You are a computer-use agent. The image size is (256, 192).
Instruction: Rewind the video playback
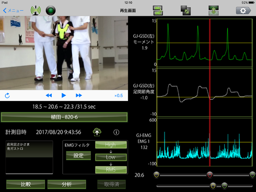[49, 95]
